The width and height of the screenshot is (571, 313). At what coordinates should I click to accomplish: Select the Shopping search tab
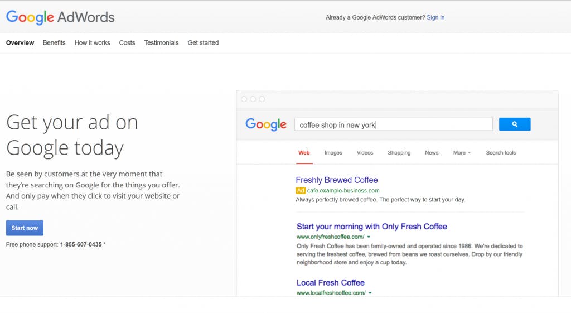pyautogui.click(x=399, y=153)
